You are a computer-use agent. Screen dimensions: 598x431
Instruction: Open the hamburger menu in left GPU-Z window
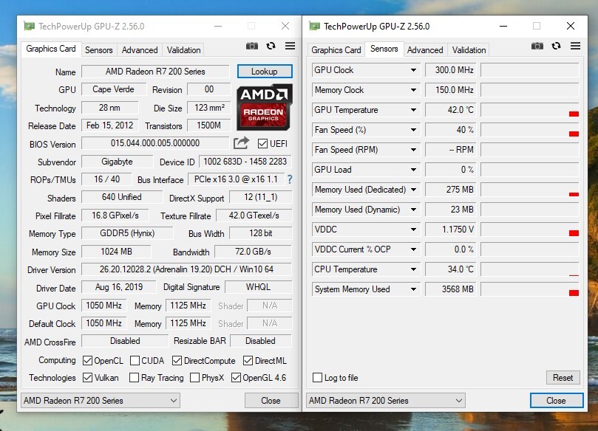tap(289, 46)
